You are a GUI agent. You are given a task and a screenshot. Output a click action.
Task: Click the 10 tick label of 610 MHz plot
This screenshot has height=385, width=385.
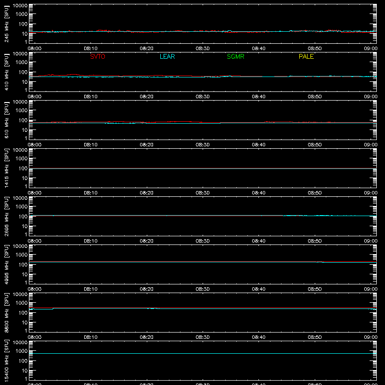coord(25,130)
